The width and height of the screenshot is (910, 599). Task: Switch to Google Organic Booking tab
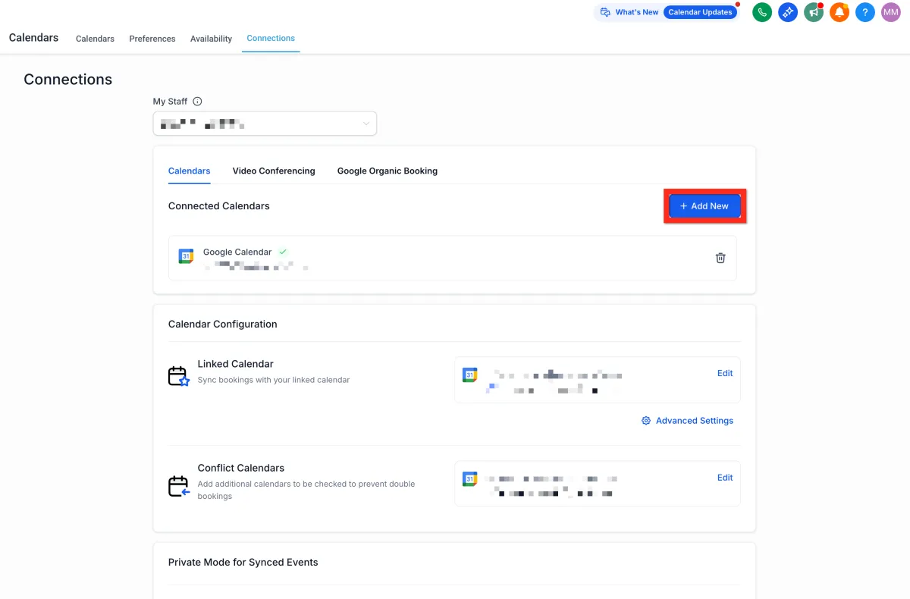click(x=388, y=171)
